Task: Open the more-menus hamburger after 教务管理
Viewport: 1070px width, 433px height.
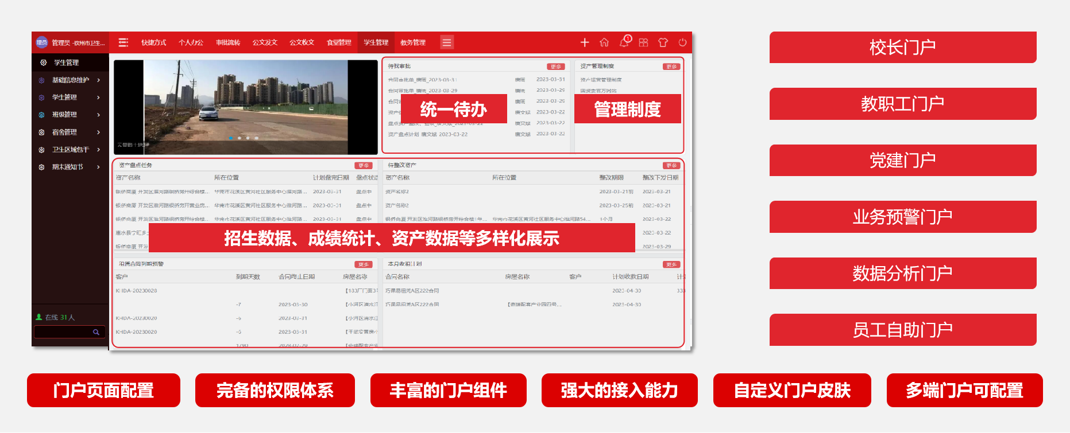Action: click(447, 42)
